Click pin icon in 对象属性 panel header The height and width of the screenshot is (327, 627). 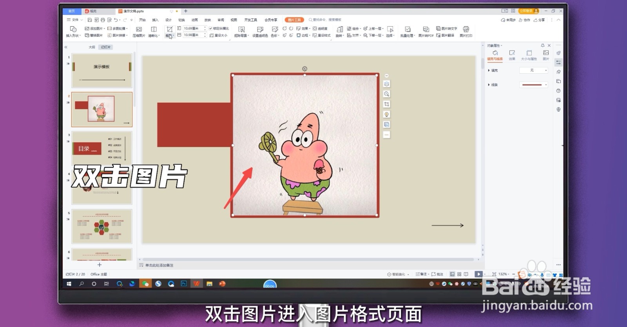click(542, 45)
